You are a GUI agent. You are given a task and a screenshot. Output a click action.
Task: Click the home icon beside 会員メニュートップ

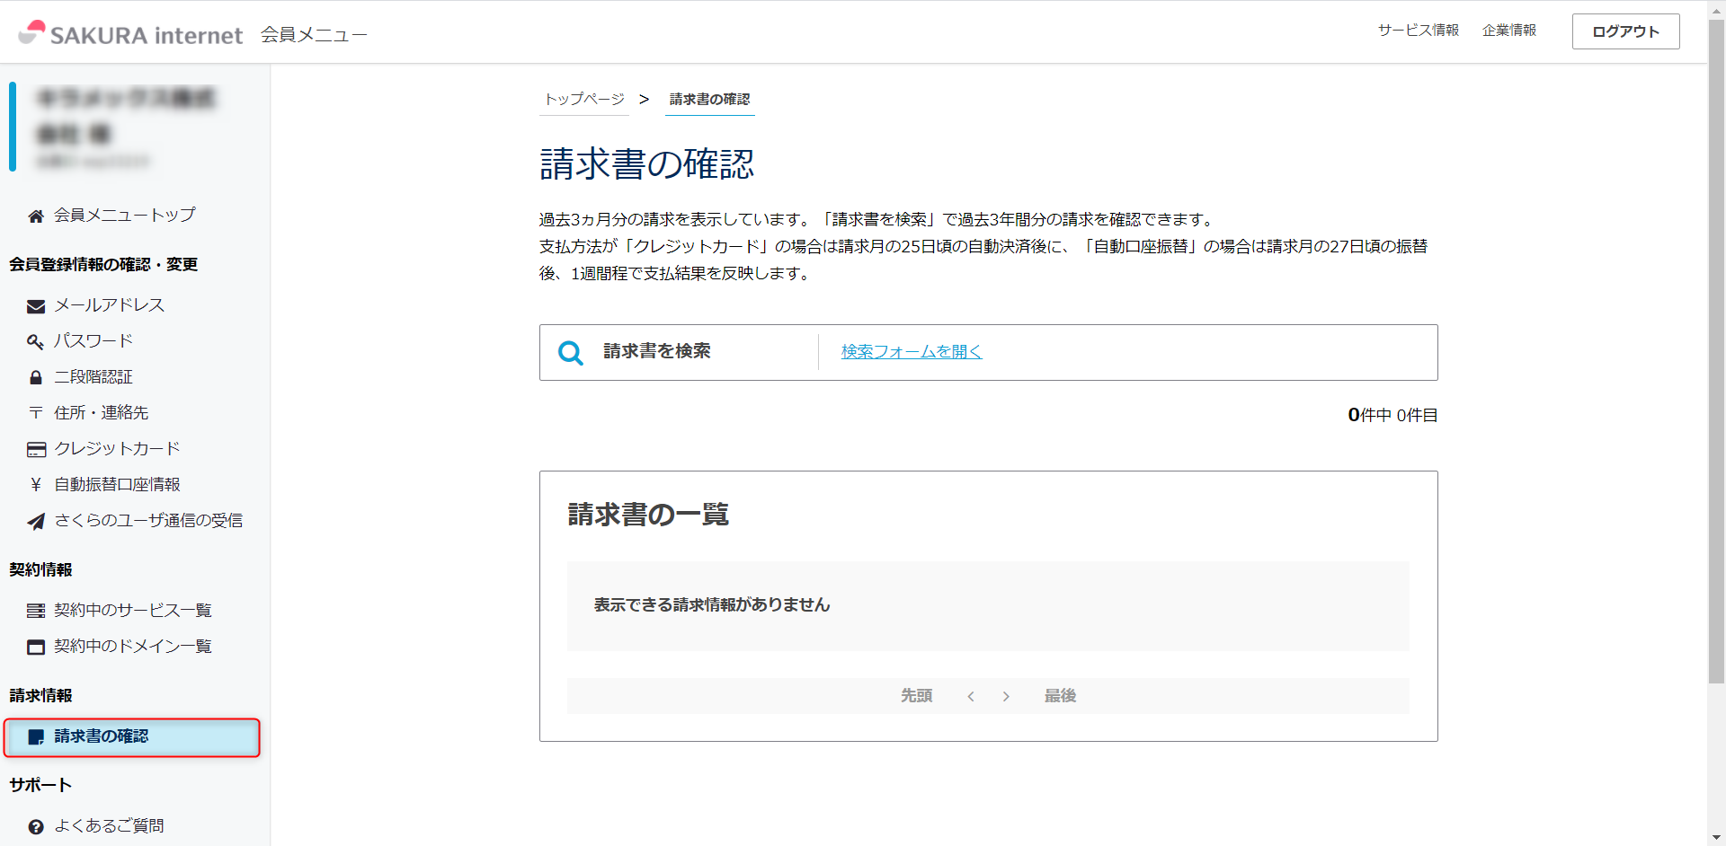coord(36,216)
